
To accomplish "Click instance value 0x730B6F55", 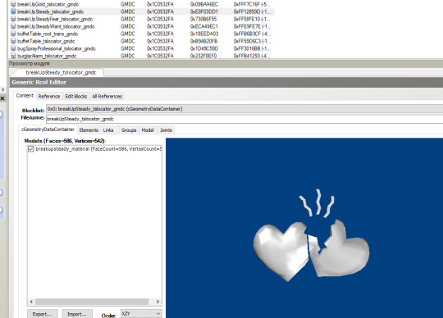I will point(203,19).
